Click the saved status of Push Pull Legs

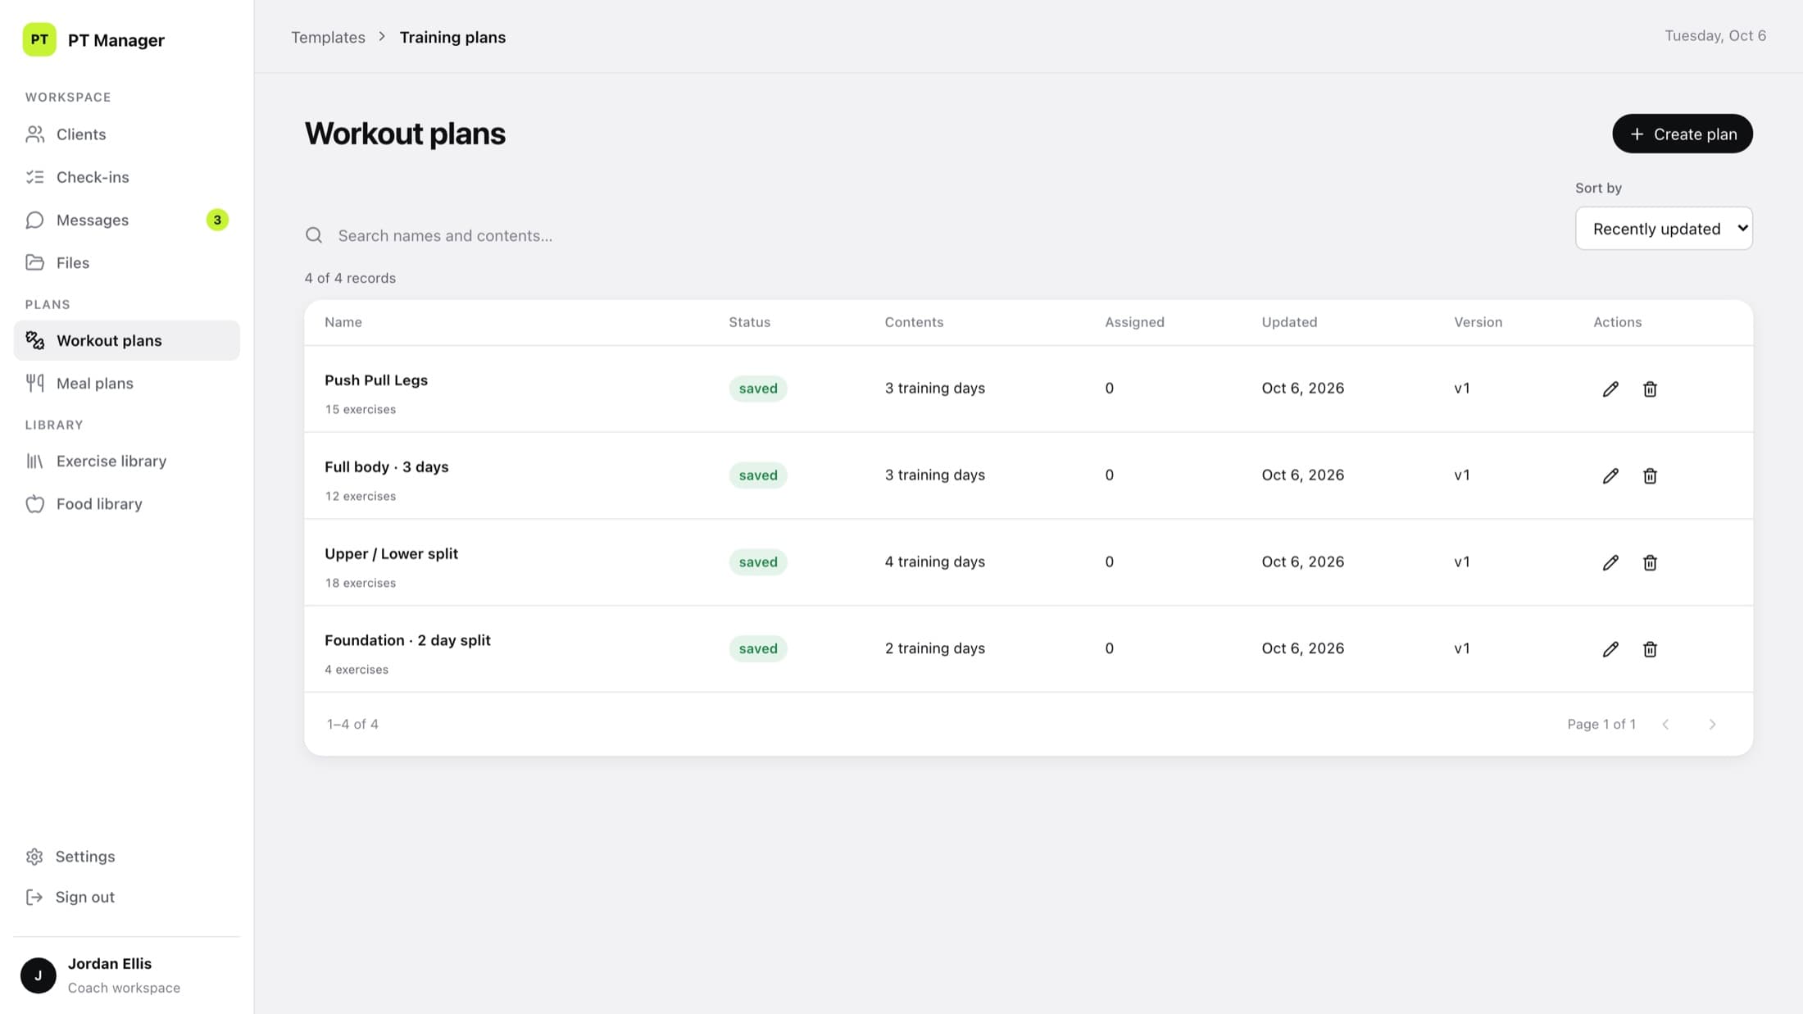(x=758, y=389)
